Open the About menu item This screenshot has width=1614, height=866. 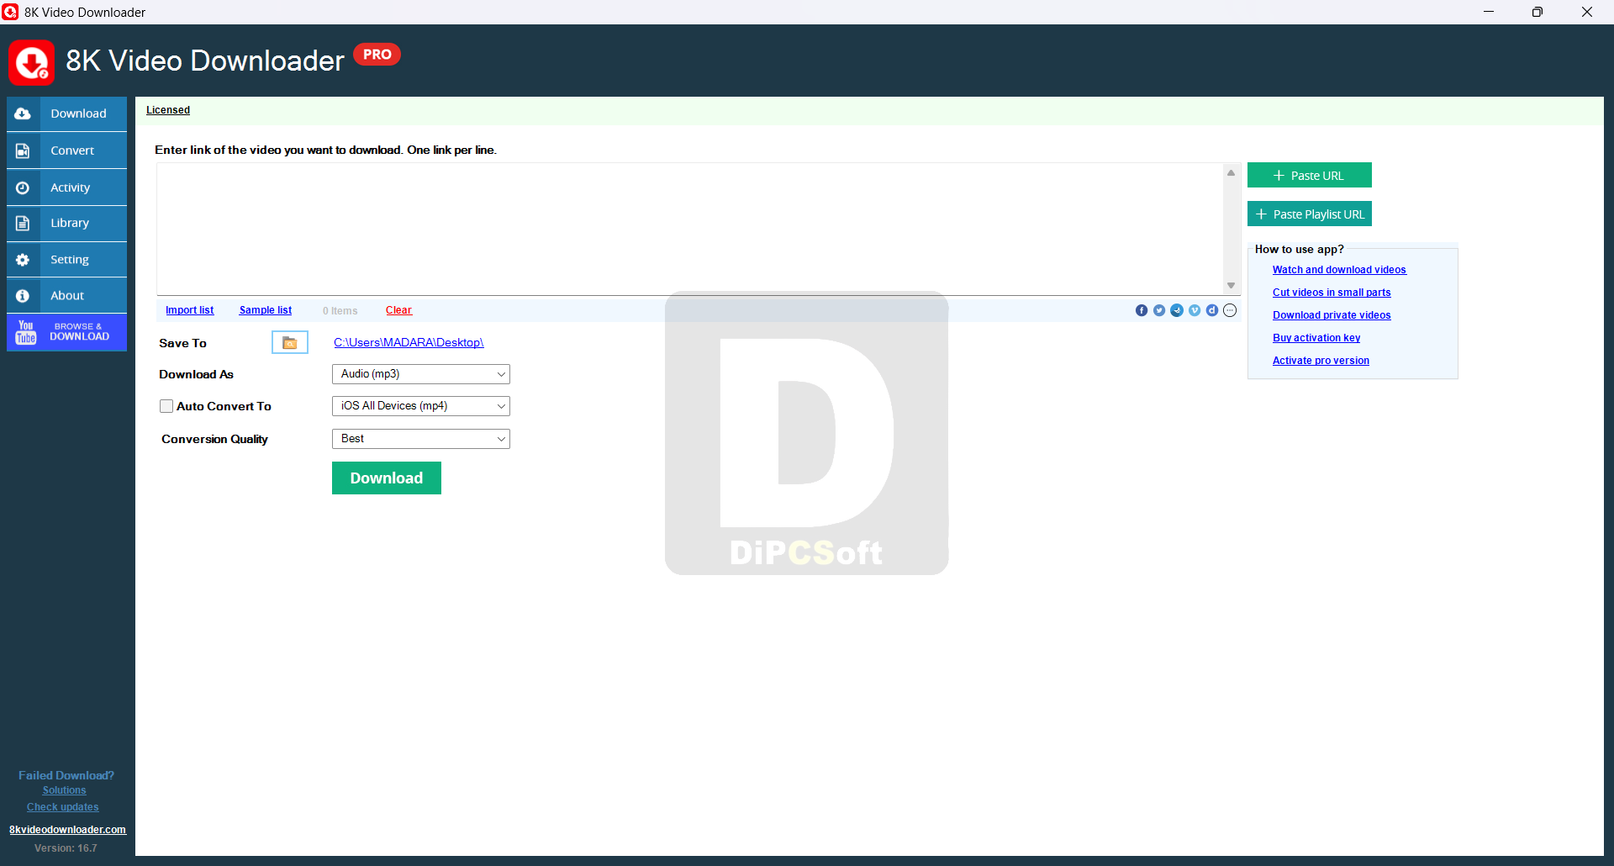(x=67, y=296)
